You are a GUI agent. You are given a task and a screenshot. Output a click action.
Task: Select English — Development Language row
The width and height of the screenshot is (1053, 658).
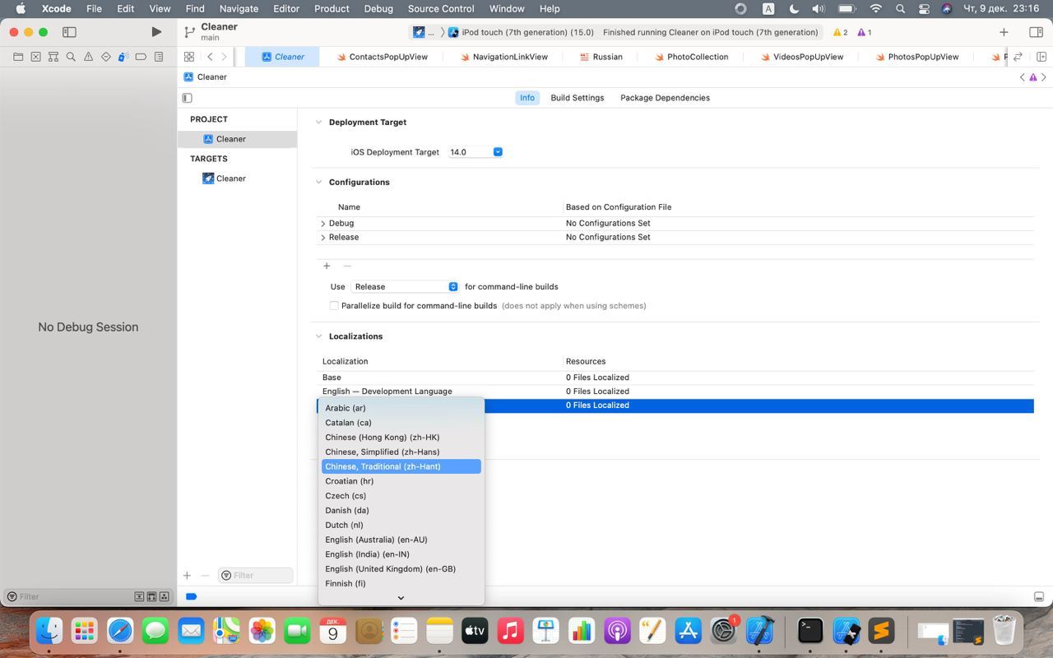pyautogui.click(x=676, y=392)
